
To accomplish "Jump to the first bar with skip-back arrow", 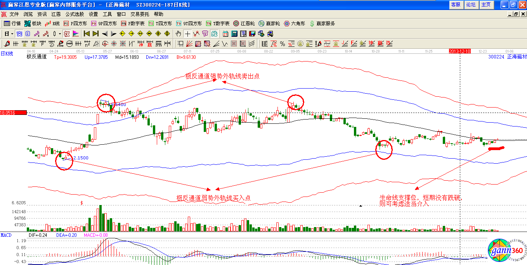I will (x=87, y=34).
